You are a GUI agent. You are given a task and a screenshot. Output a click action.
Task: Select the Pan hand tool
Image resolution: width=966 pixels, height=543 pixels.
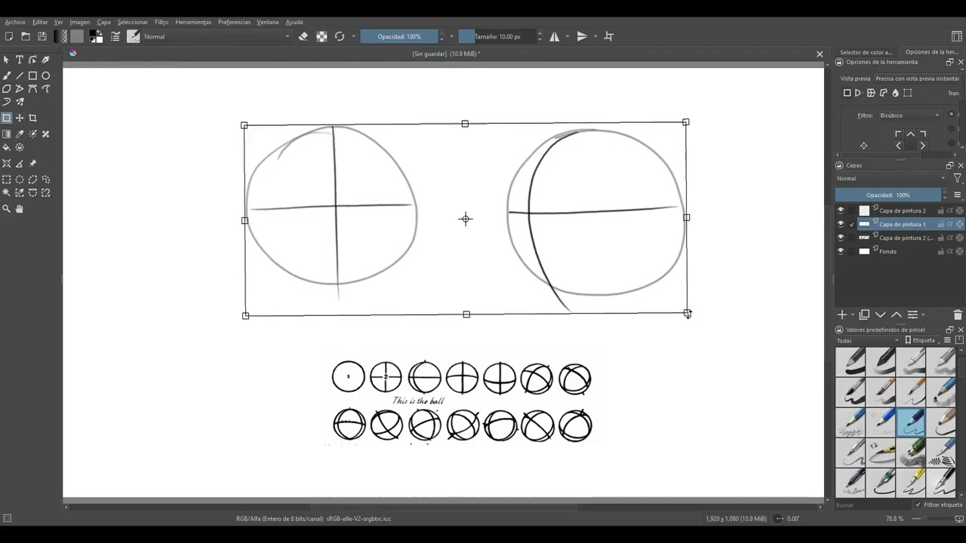point(20,209)
